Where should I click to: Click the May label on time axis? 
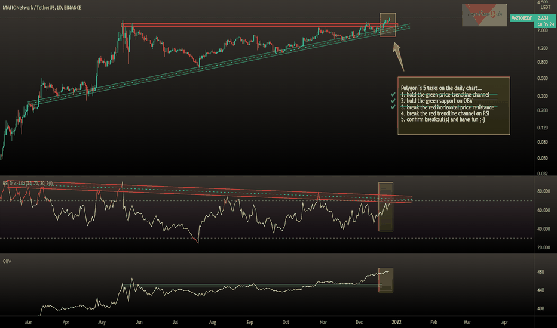coord(102,322)
